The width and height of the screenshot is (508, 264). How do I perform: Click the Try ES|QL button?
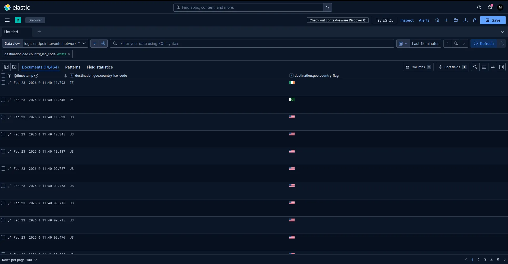384,20
